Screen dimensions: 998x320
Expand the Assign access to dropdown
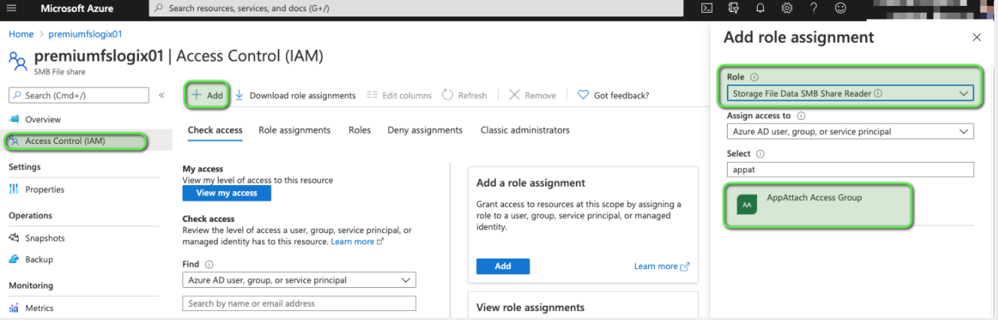click(850, 131)
